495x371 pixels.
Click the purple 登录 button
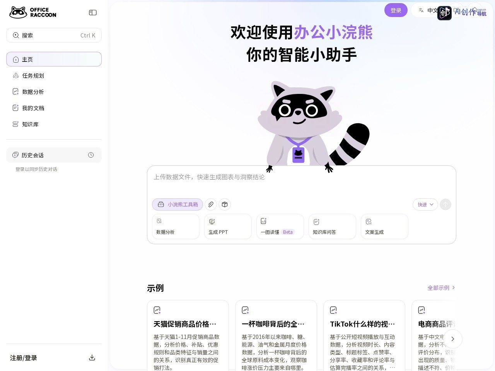pos(396,10)
